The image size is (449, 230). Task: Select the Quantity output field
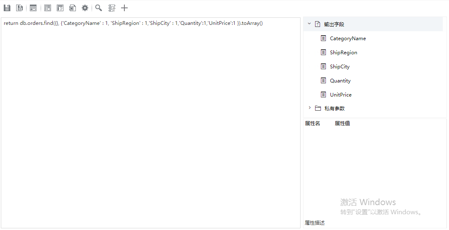(340, 81)
